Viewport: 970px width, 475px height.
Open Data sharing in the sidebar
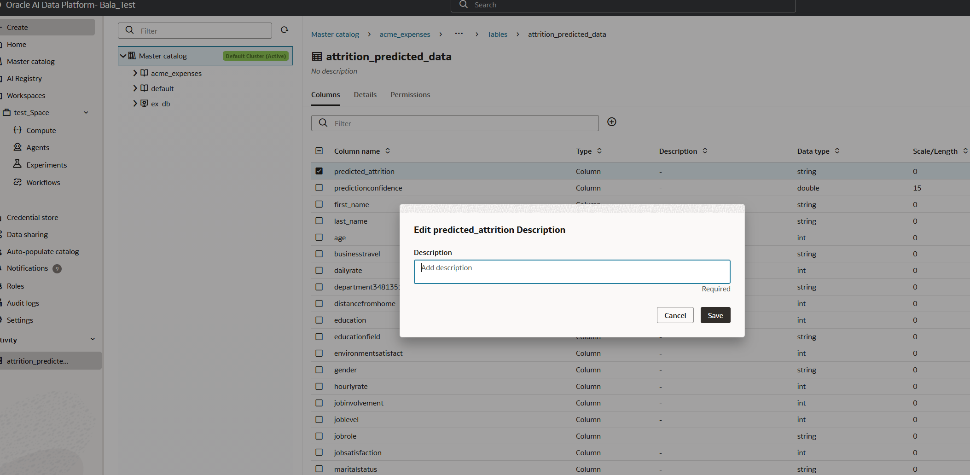pos(27,235)
